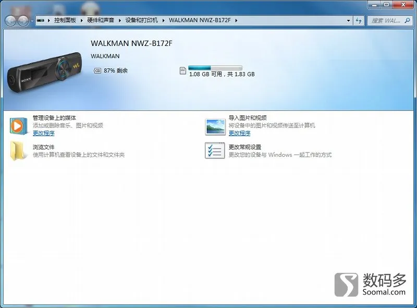Select WALKMAN NWZ-B172F breadcrumb
The height and width of the screenshot is (308, 417).
(200, 20)
